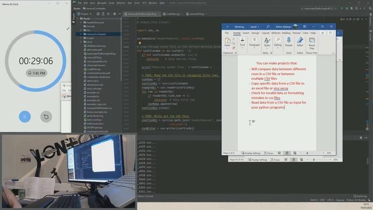This screenshot has width=373, height=210.
Task: Reset the timer in Alarms & Clock
Action: pos(46,117)
